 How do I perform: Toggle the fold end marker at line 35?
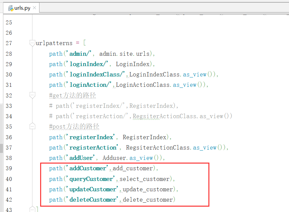point(32,126)
